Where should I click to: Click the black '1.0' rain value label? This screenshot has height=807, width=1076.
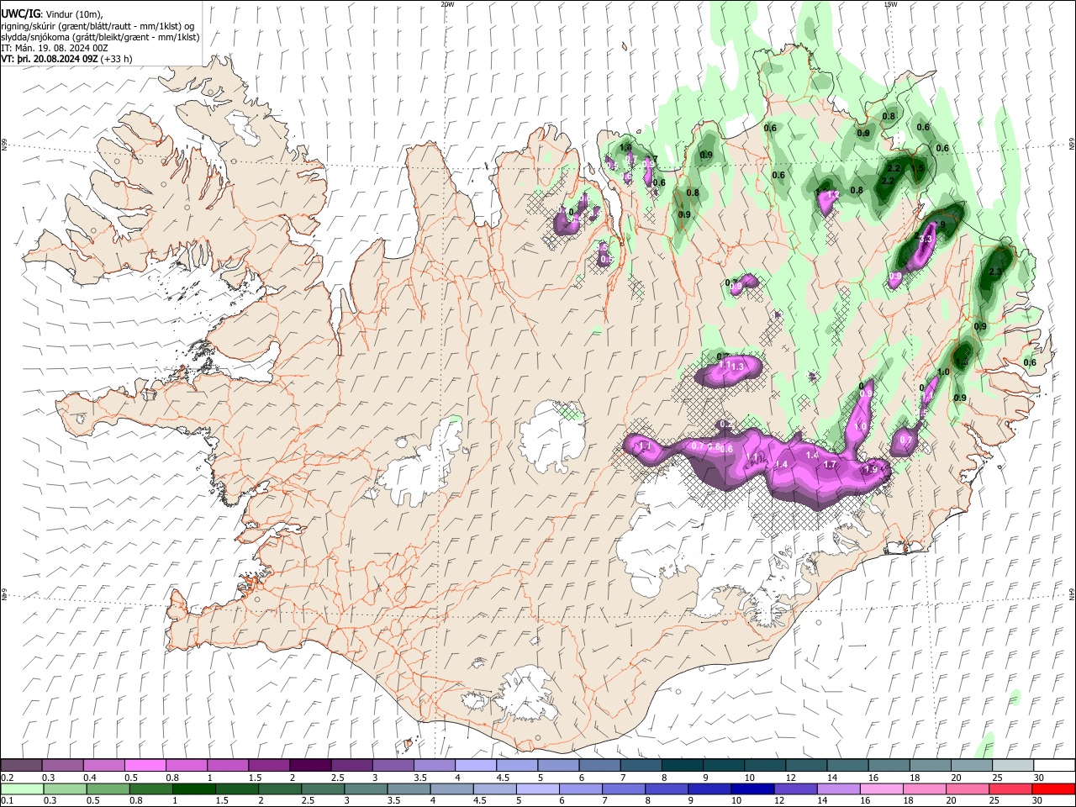[x=943, y=372]
